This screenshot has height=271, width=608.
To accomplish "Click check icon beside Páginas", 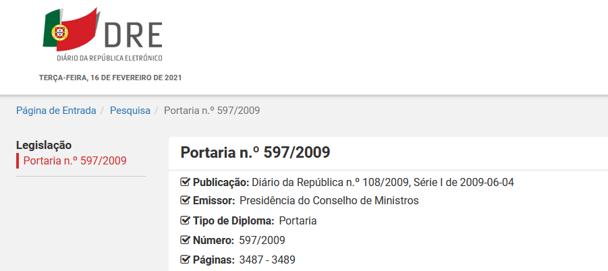I will coord(186,260).
